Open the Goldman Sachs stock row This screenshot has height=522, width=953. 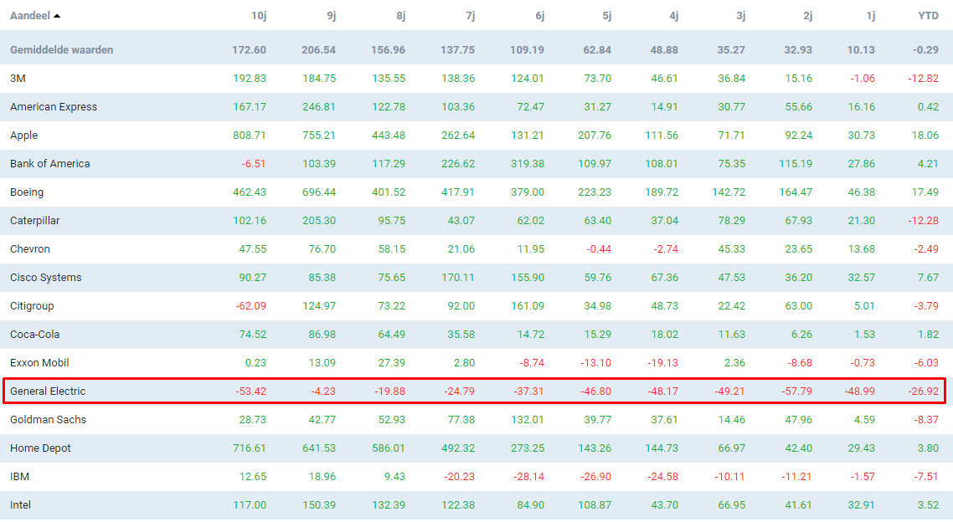coord(476,420)
